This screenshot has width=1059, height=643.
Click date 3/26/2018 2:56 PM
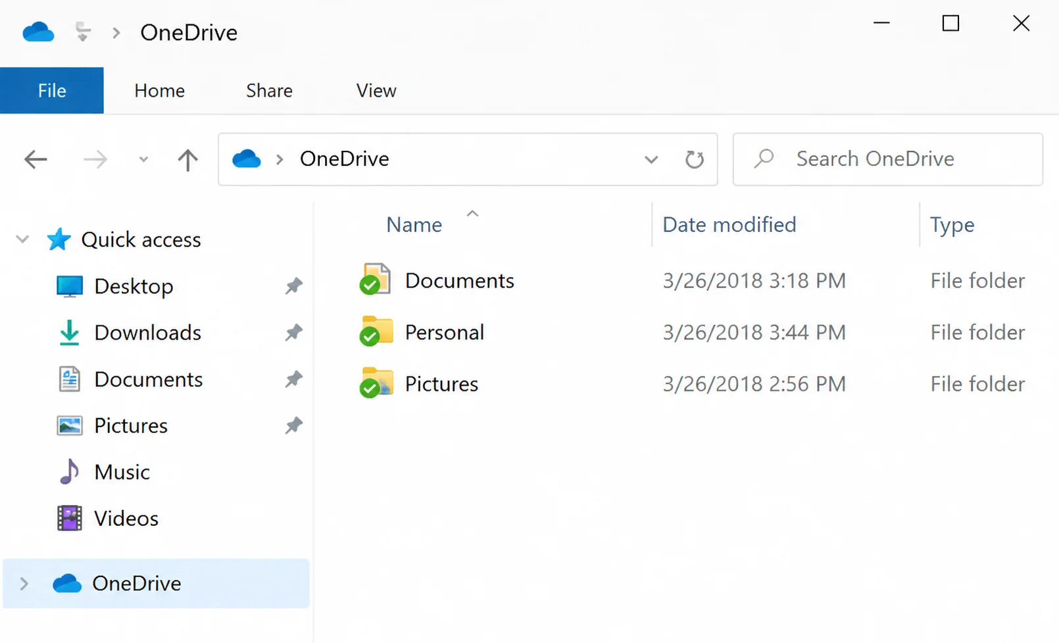coord(754,384)
